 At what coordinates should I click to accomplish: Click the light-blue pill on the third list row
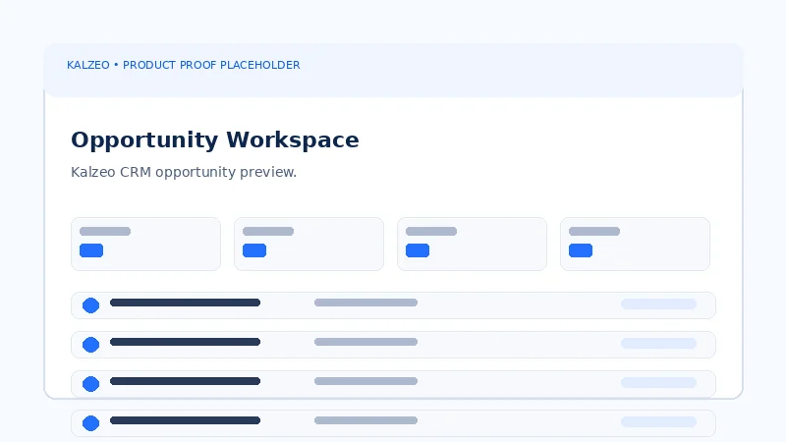(658, 382)
